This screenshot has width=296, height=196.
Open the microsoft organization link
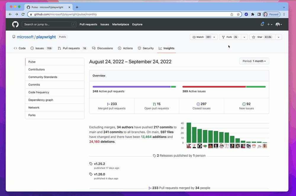[x=25, y=37]
